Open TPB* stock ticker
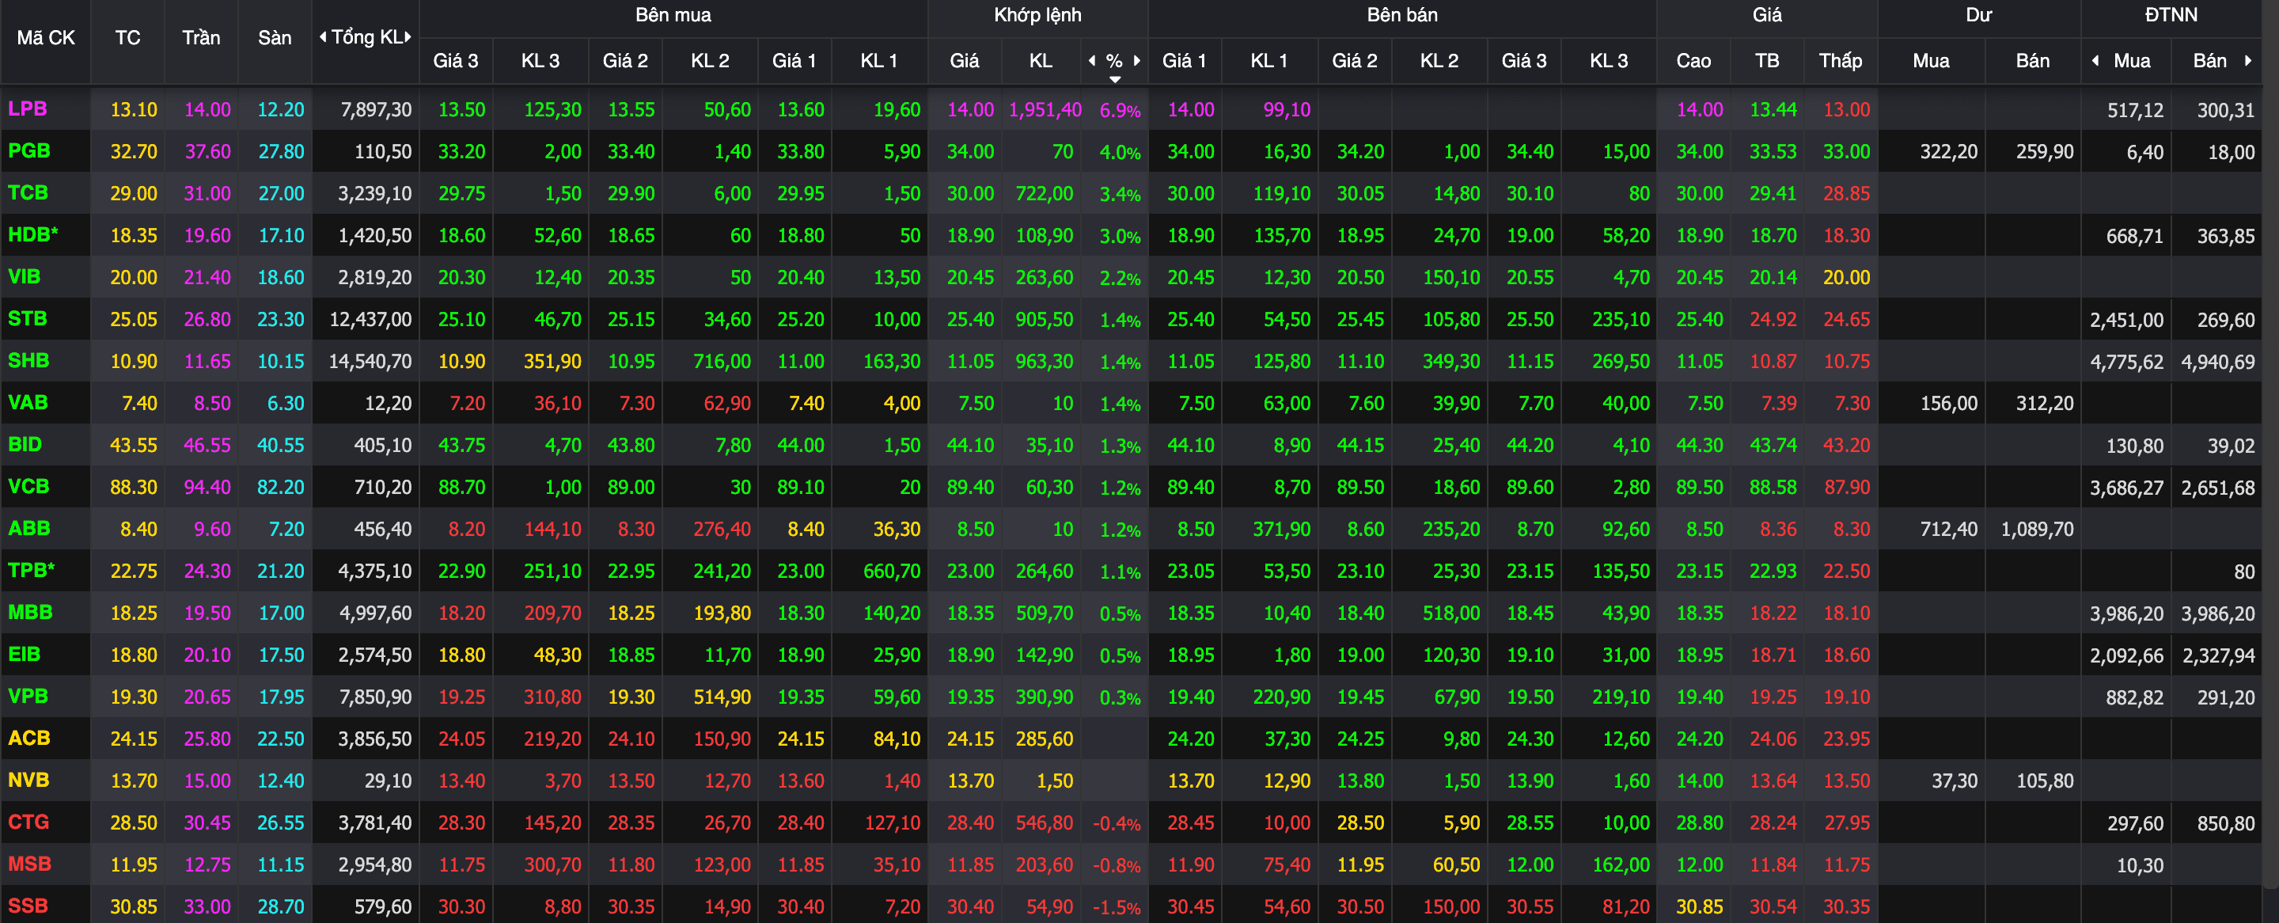Viewport: 2279px width, 923px height. 31,570
